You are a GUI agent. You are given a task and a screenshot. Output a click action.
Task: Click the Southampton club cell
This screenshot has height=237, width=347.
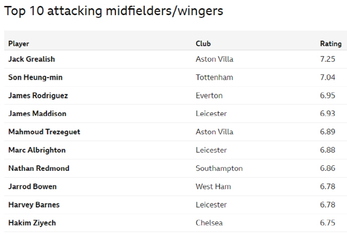[x=219, y=168]
